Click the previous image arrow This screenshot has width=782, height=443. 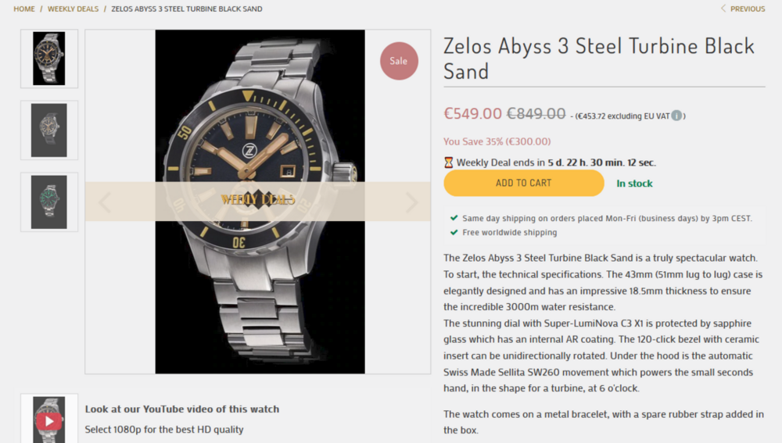(105, 202)
